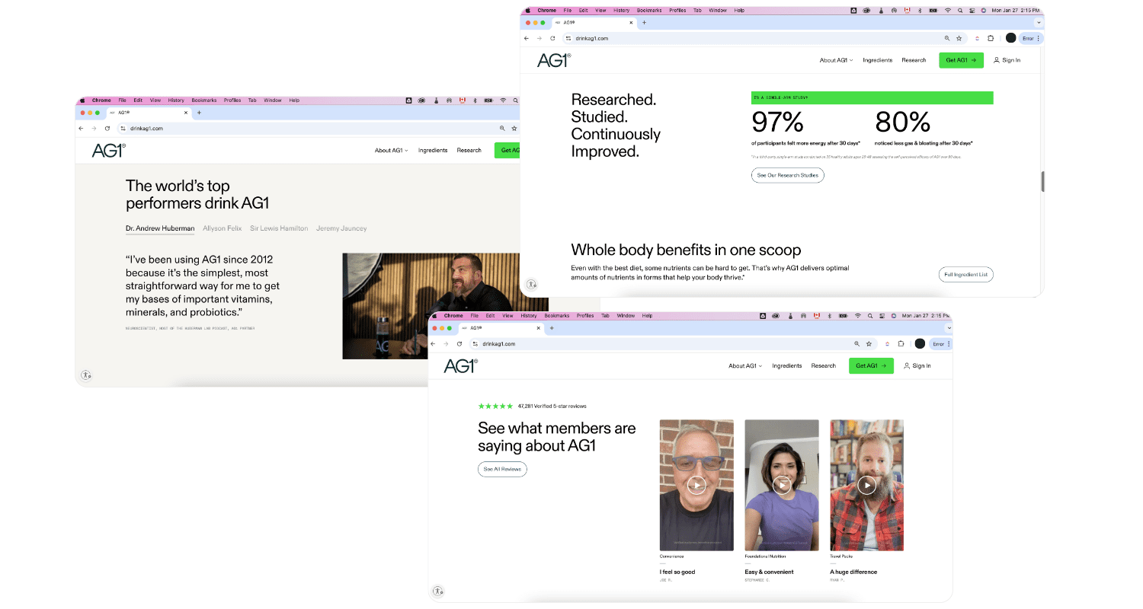Click accessibility icon in the research stats window
Screen dimensions: 1143x609
[531, 285]
